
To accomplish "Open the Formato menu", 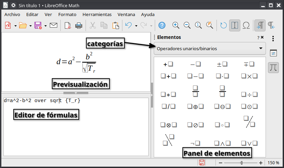I will (67, 15).
